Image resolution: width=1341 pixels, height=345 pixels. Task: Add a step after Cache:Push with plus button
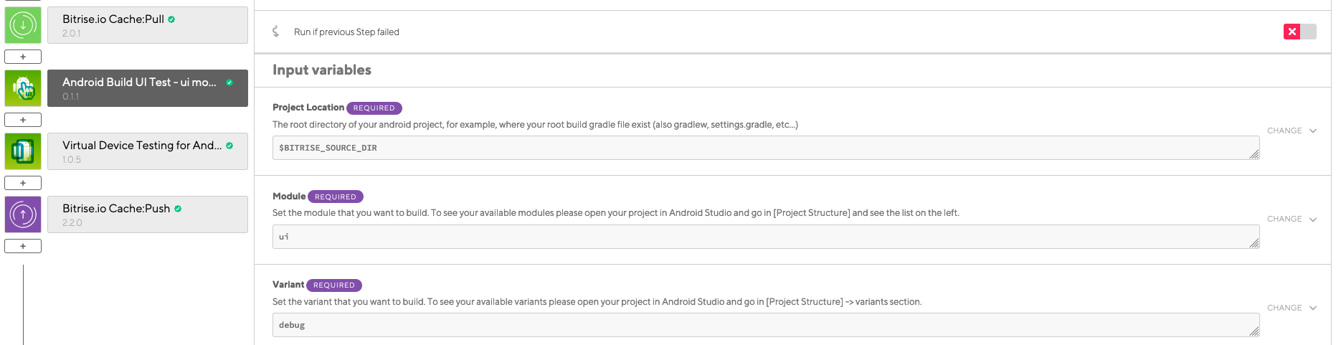23,246
